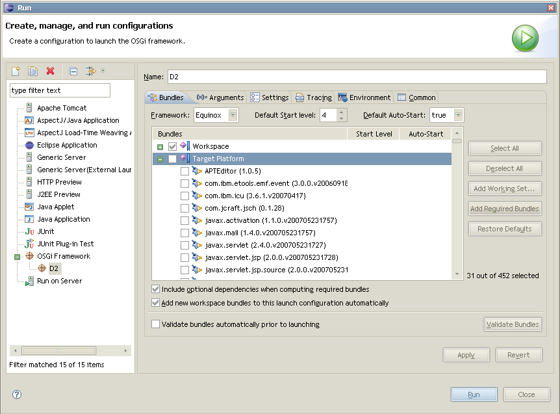Click the bundles list scroll up arrow
Screen dimensions: 560x414
[x=457, y=133]
